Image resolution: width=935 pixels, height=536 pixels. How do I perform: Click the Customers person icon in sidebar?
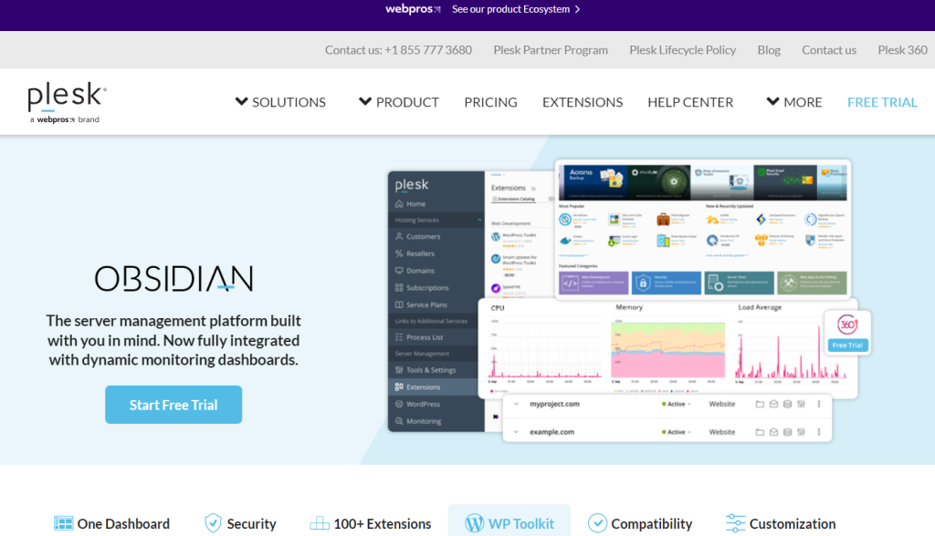click(399, 236)
